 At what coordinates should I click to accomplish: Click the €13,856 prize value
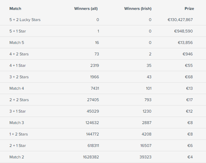[x=185, y=43]
